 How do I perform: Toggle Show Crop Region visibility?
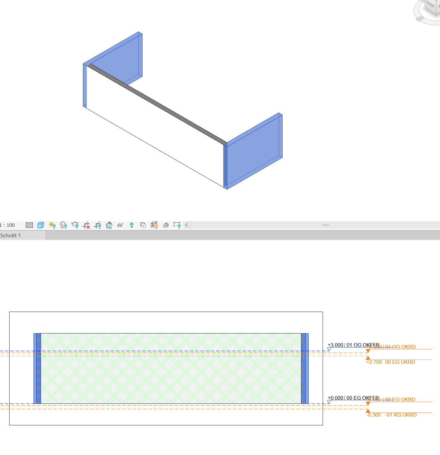coord(98,225)
